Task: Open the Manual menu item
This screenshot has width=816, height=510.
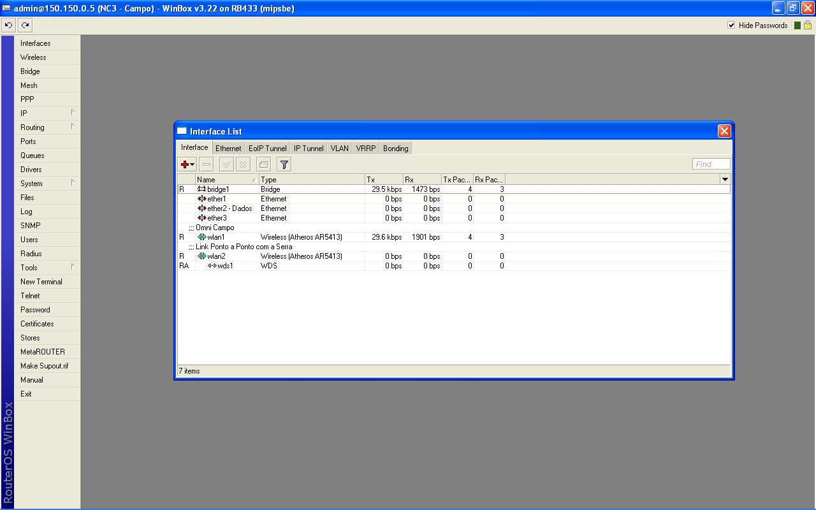Action: [x=48, y=380]
